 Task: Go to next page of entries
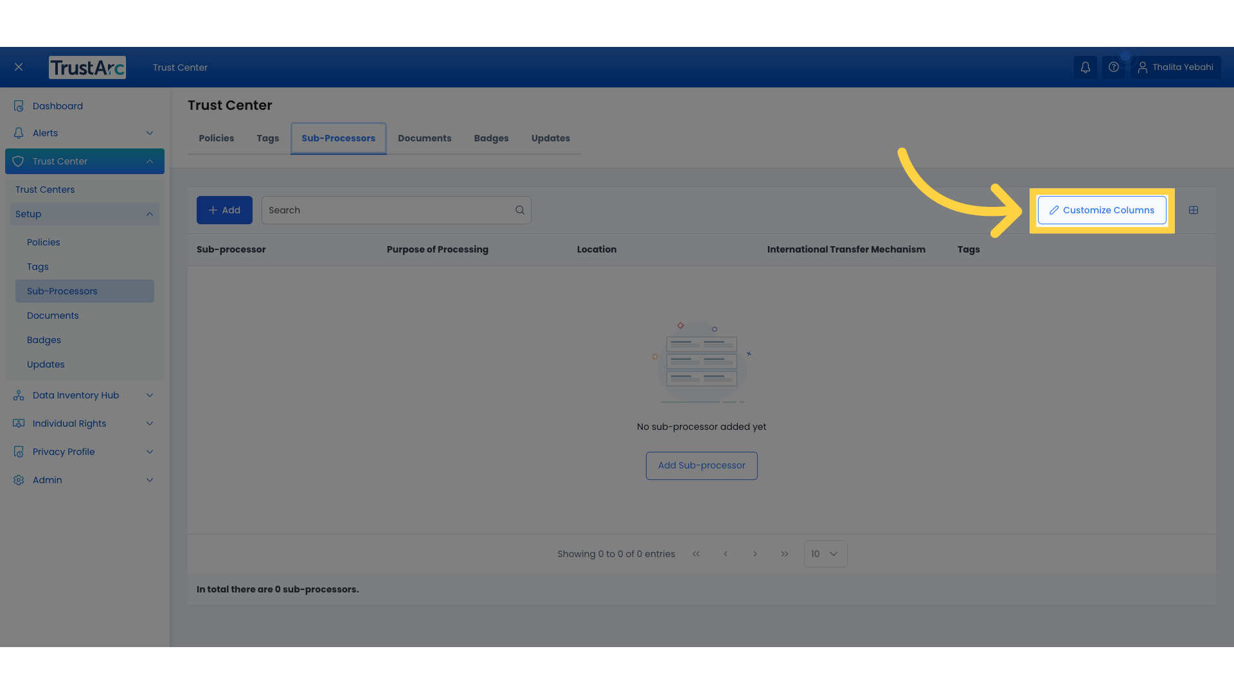(x=755, y=554)
